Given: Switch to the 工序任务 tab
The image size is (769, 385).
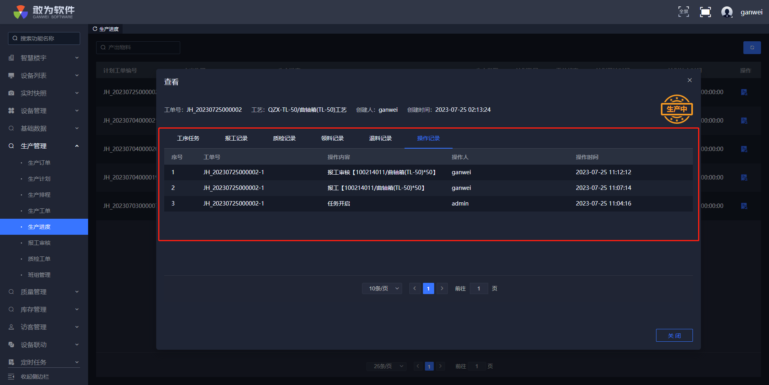Looking at the screenshot, I should point(188,138).
